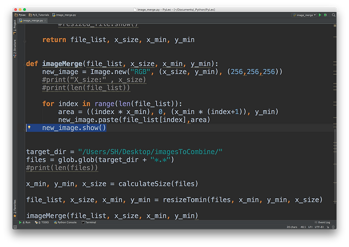Start debugging with the bug icon
349x247 pixels.
325,15
